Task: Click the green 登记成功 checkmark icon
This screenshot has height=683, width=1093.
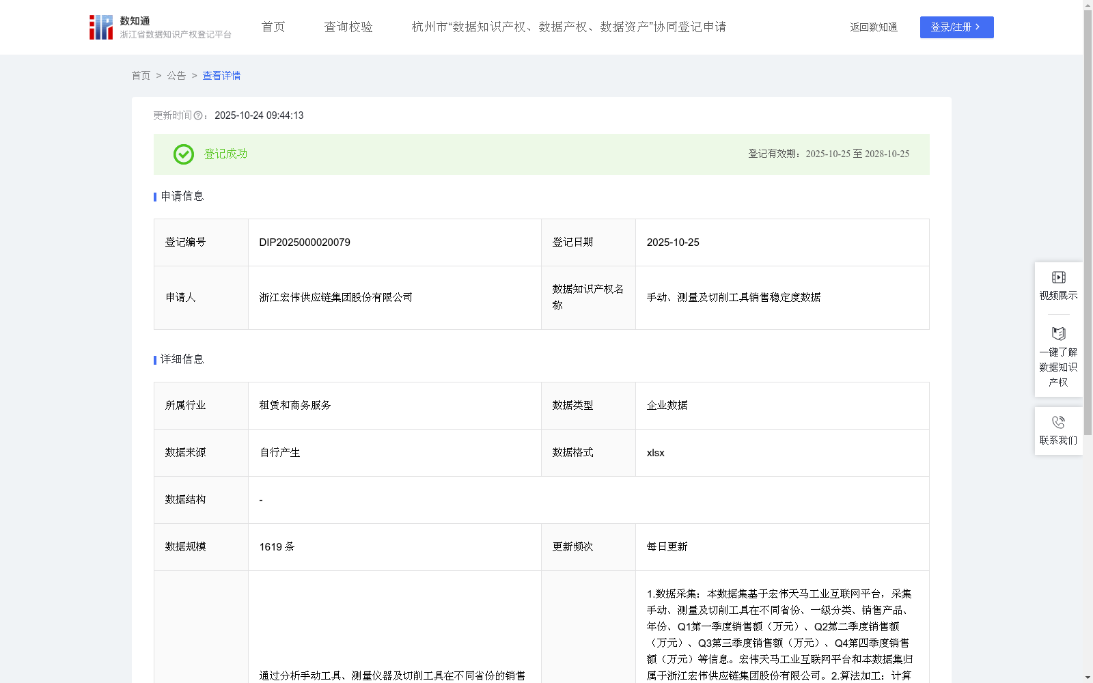Action: tap(183, 154)
